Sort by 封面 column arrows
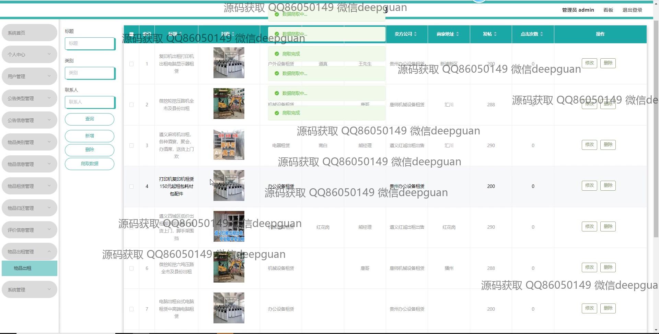The image size is (659, 334). click(x=233, y=34)
